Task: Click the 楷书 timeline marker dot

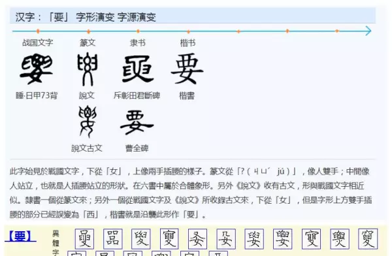Action: coord(189,31)
